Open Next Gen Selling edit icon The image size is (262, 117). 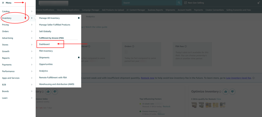pyautogui.click(x=185, y=3)
